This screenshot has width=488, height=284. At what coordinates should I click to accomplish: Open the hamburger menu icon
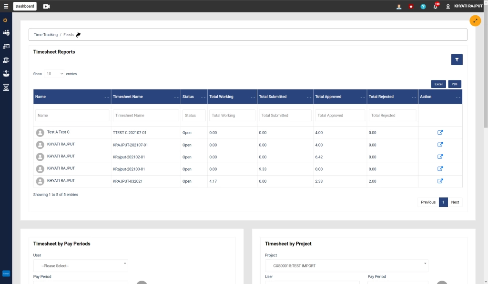coord(6,6)
